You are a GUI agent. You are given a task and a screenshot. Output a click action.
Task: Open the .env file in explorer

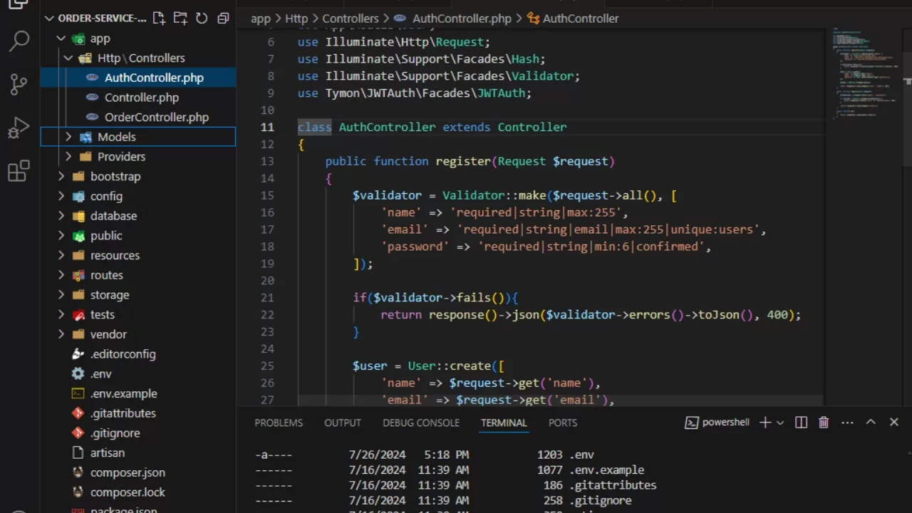click(x=138, y=373)
